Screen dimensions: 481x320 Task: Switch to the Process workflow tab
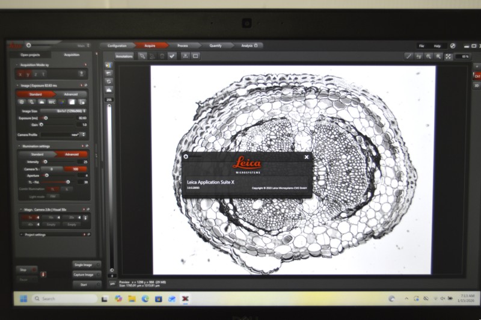(183, 45)
